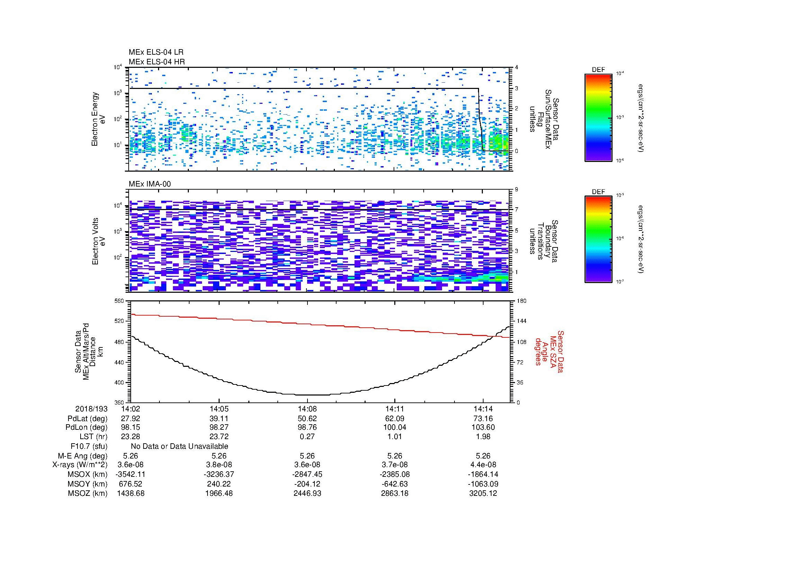The image size is (809, 572).
Task: Click the flag step drop in ELS panel
Action: click(481, 120)
